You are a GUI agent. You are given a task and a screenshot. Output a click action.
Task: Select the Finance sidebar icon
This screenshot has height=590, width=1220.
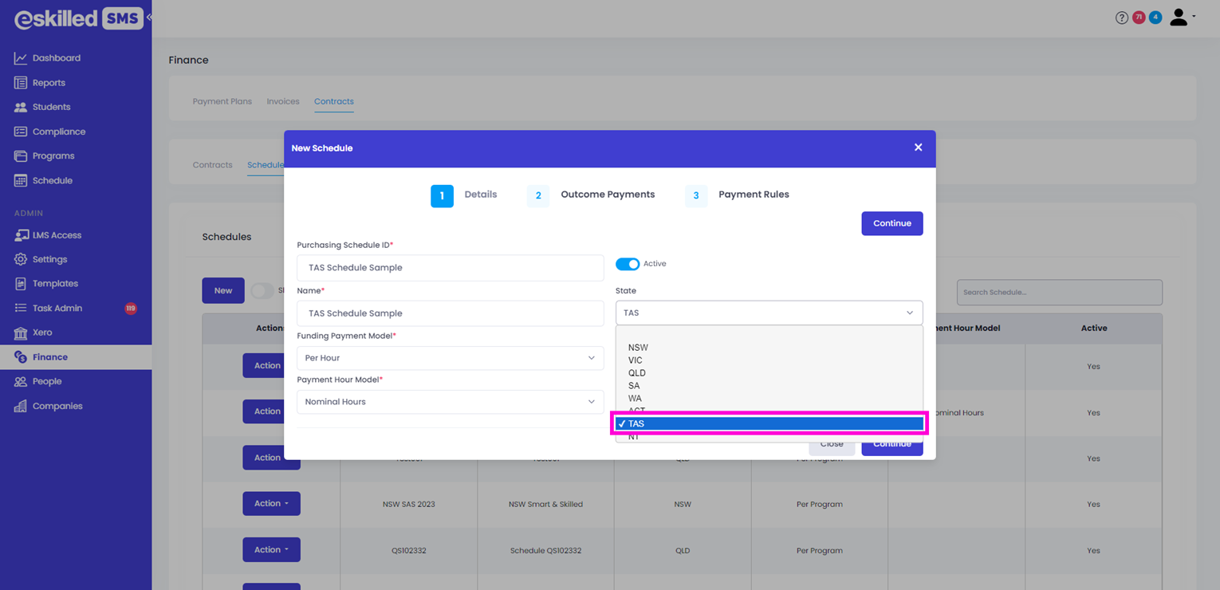21,357
